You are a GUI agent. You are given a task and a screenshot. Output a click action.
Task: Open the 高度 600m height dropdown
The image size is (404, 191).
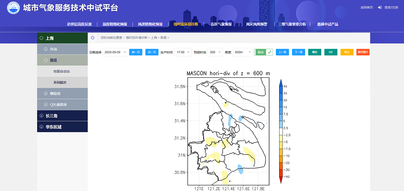click(x=243, y=52)
